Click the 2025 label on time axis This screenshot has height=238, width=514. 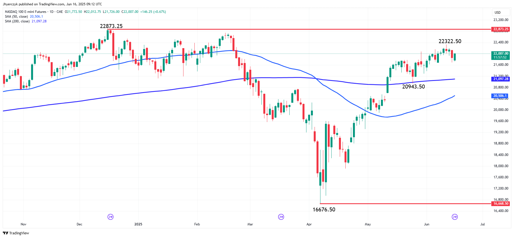click(x=138, y=224)
